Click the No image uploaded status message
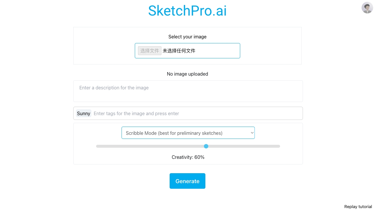This screenshot has height=211, width=375. (x=187, y=74)
